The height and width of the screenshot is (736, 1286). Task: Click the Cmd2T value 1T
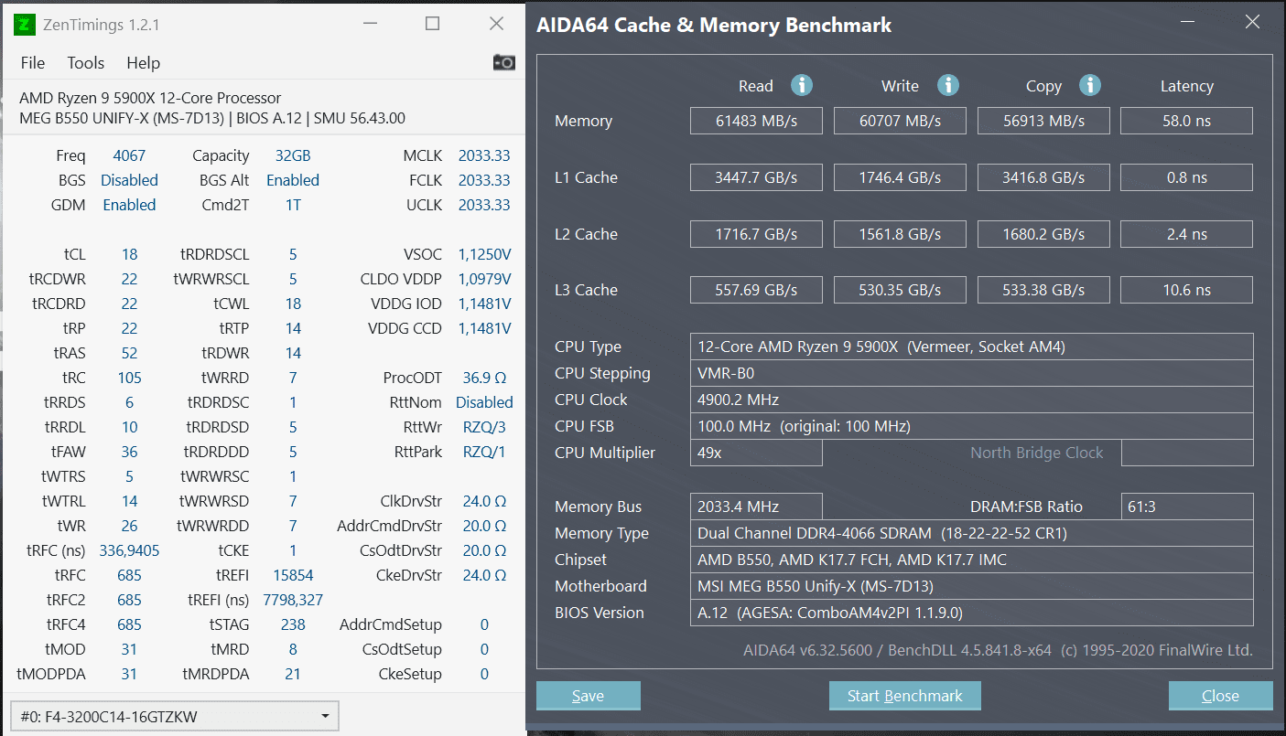(293, 205)
